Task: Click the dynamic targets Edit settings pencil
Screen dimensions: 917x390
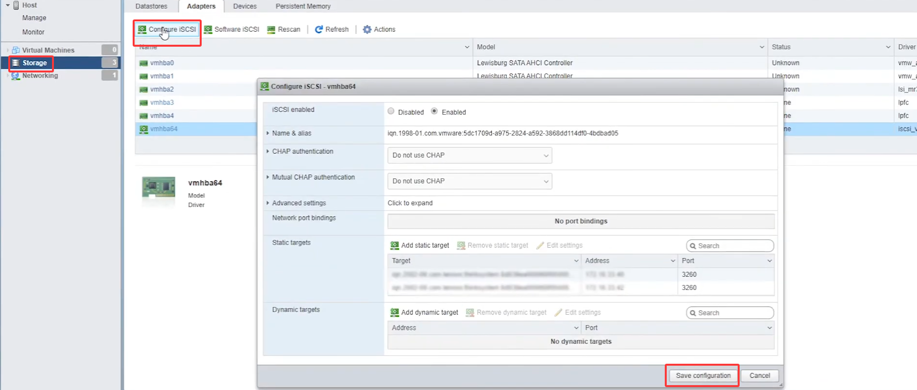Action: coord(558,313)
